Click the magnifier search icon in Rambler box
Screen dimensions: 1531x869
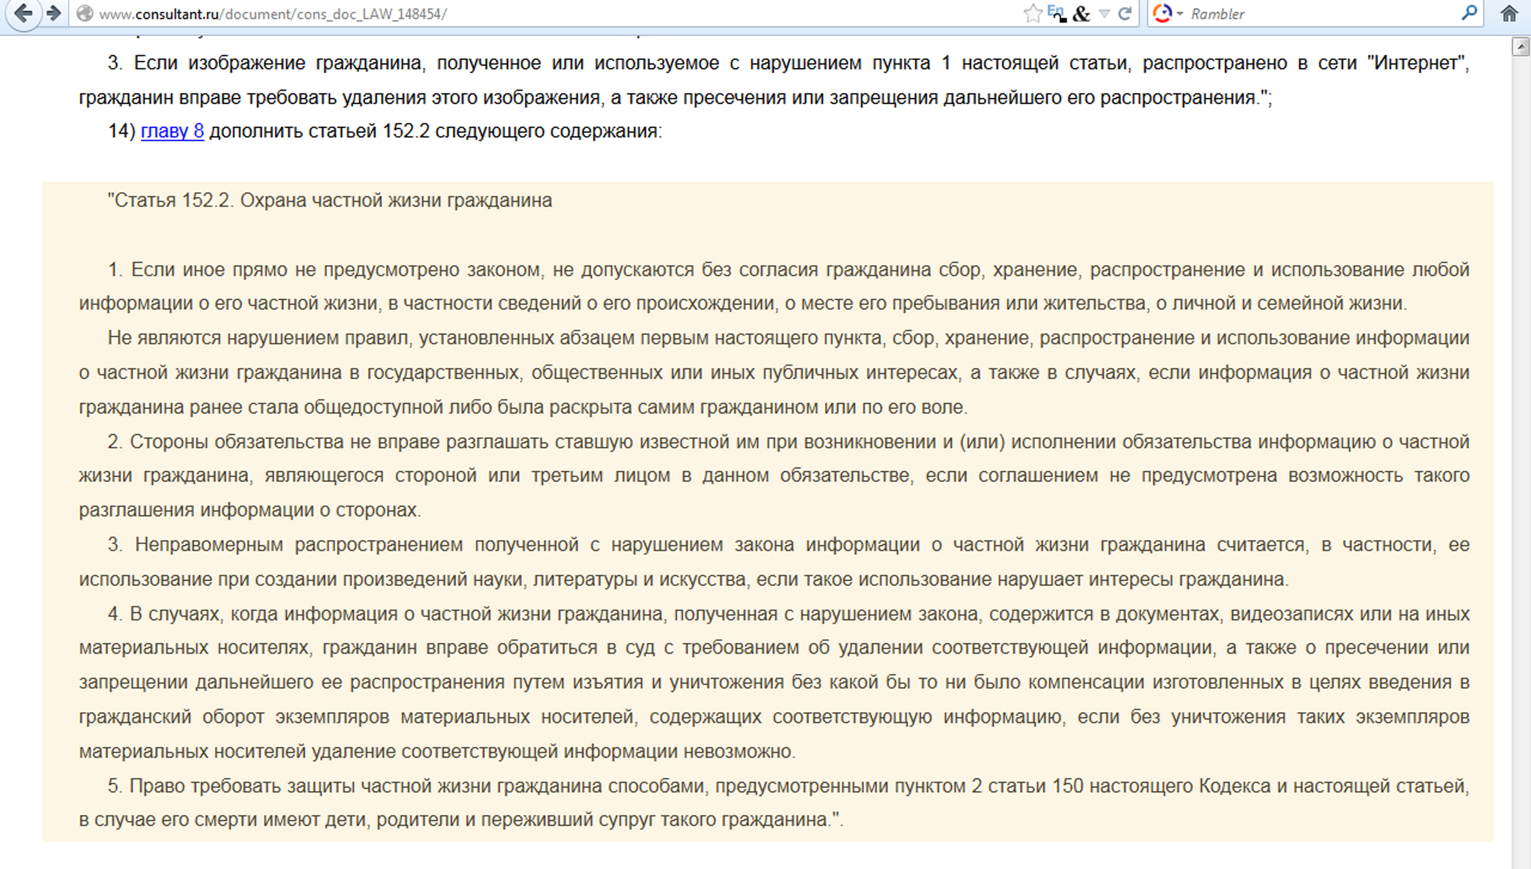(1469, 13)
